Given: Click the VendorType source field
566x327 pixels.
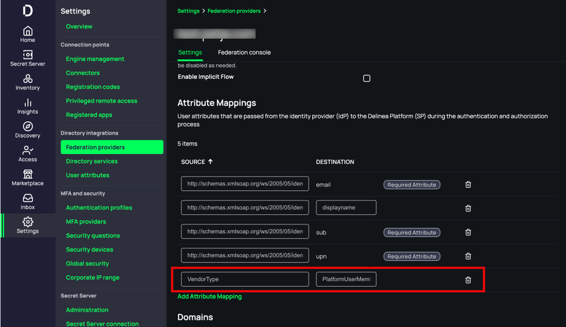Looking at the screenshot, I should (x=245, y=279).
